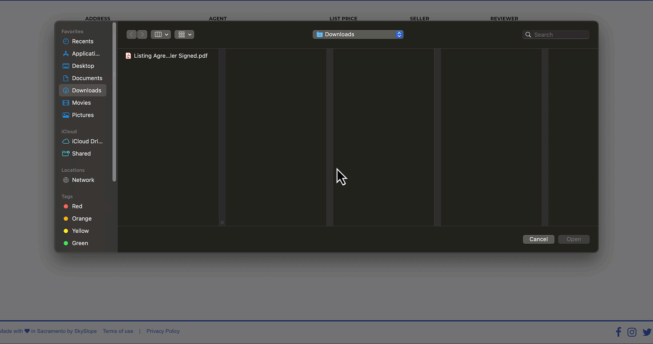This screenshot has width=653, height=344.
Task: Open iCloud Drive location
Action: (83, 141)
